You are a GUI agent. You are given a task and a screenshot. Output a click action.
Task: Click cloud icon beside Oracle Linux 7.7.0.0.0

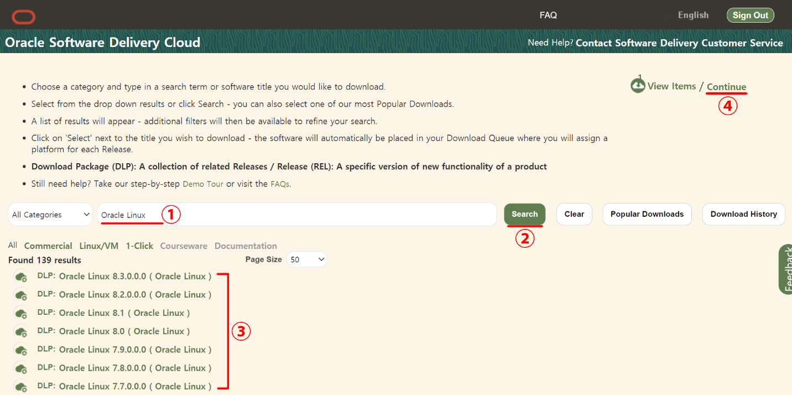pyautogui.click(x=21, y=386)
